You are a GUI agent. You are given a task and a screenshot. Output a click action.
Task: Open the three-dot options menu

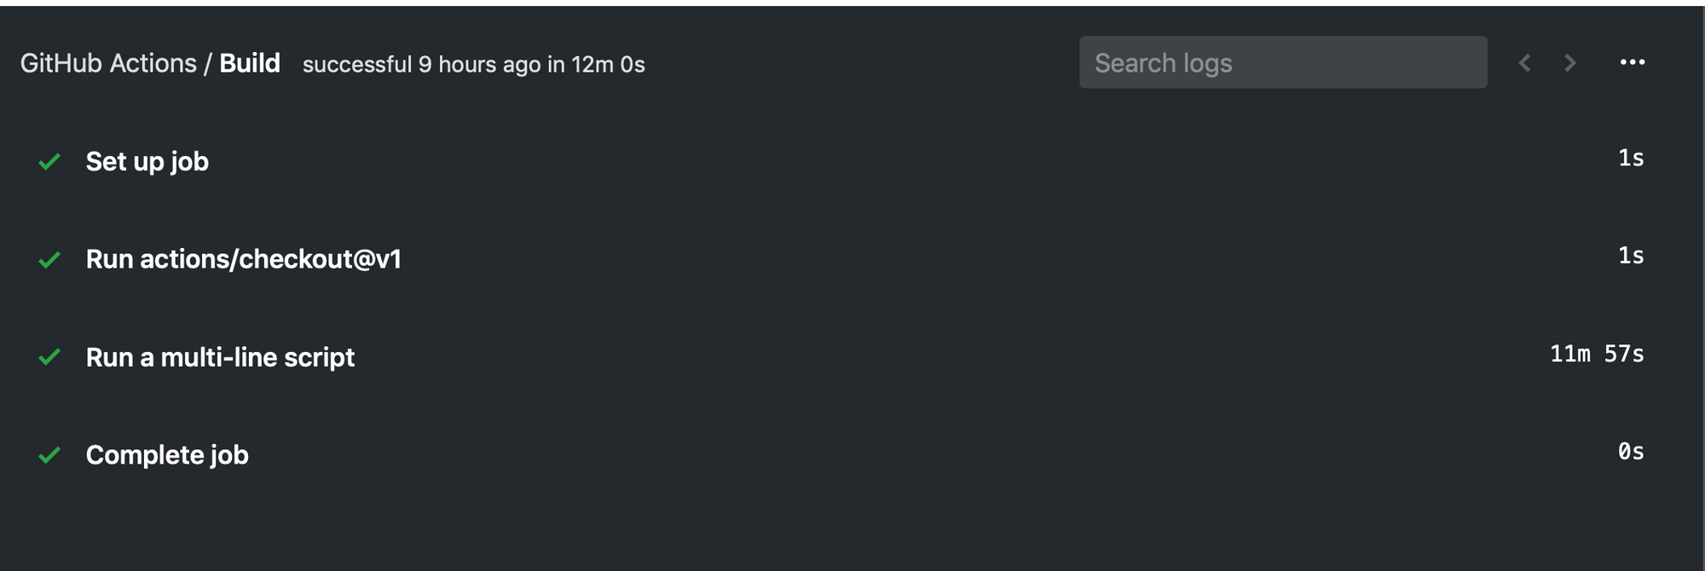[x=1632, y=62]
